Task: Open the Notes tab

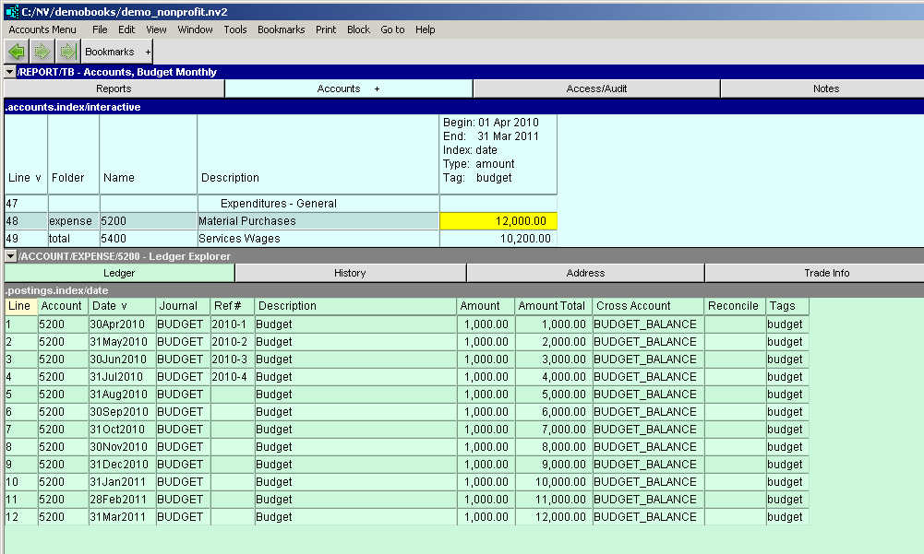Action: coord(826,88)
